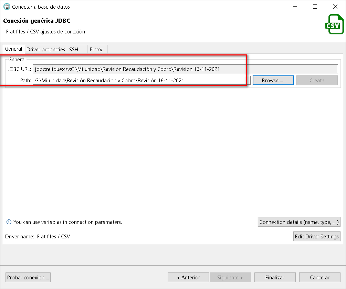Click the DBeaver icon in title bar
The width and height of the screenshot is (346, 289).
(7, 7)
